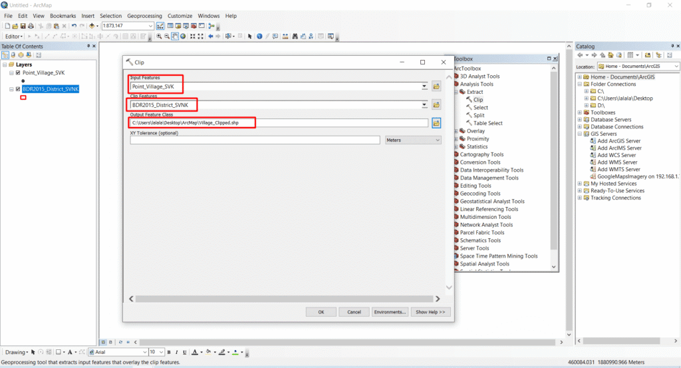Browse for Input Features folder icon
Screen dimensions: 681x368
click(x=436, y=87)
